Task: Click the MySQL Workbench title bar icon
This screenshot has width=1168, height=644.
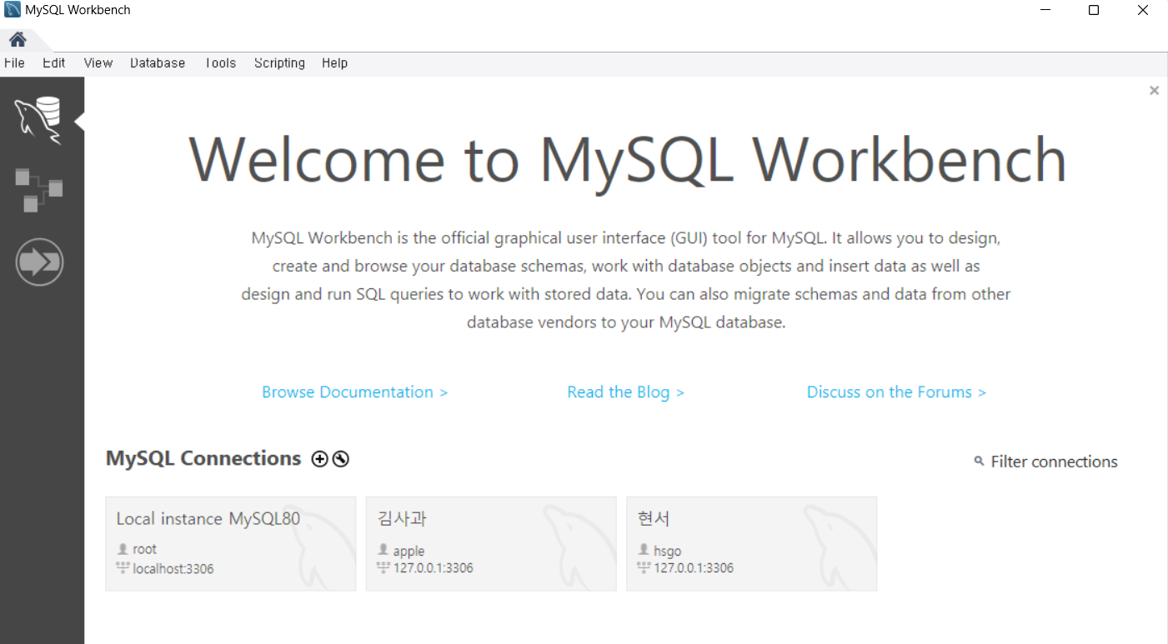Action: click(13, 10)
